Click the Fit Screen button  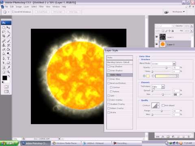click(58, 12)
